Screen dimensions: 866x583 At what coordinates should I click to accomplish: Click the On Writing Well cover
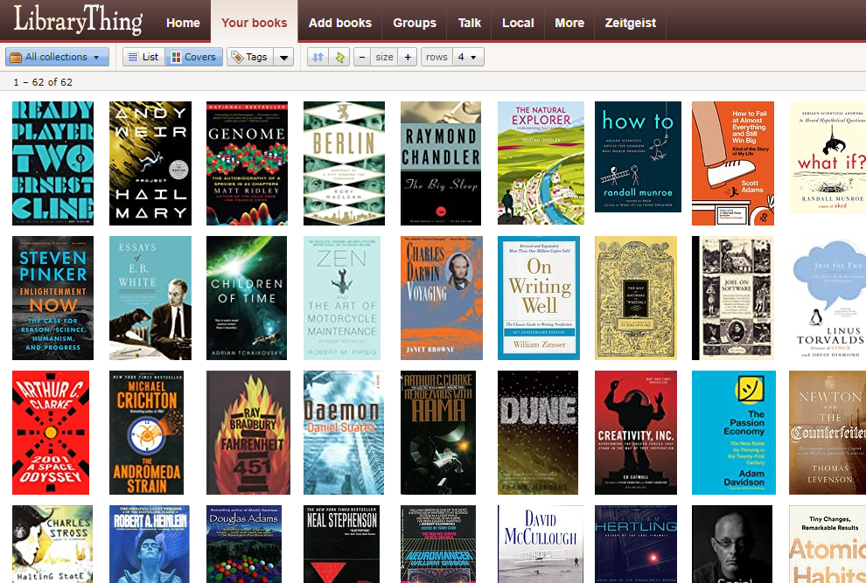click(x=539, y=297)
